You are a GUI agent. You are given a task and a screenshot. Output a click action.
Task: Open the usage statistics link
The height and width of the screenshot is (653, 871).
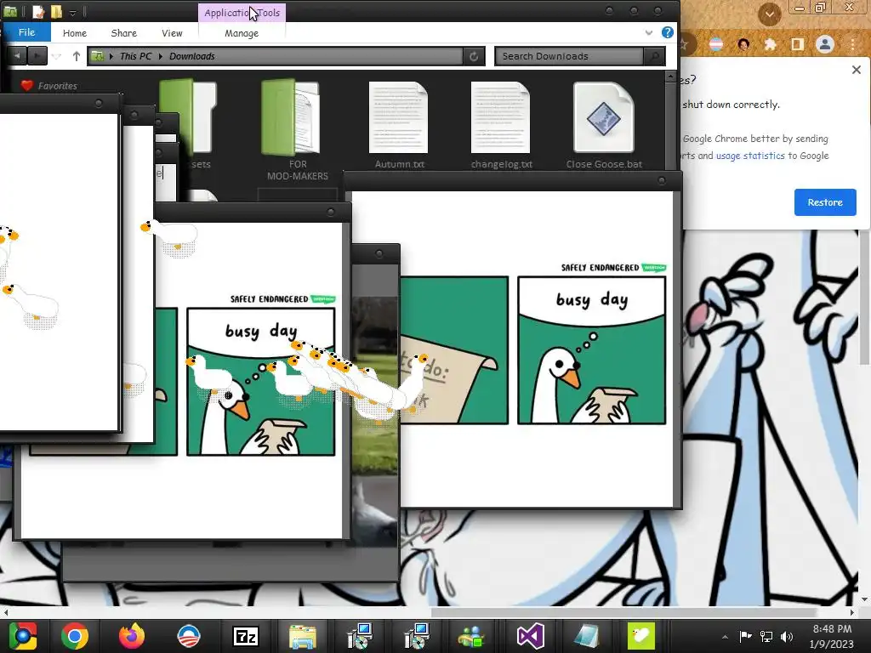(750, 156)
